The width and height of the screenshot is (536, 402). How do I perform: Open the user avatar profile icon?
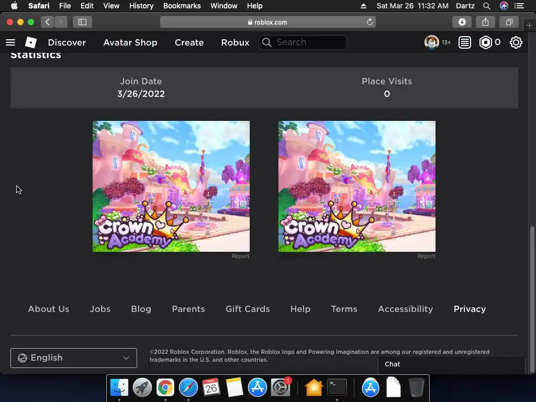pos(431,42)
